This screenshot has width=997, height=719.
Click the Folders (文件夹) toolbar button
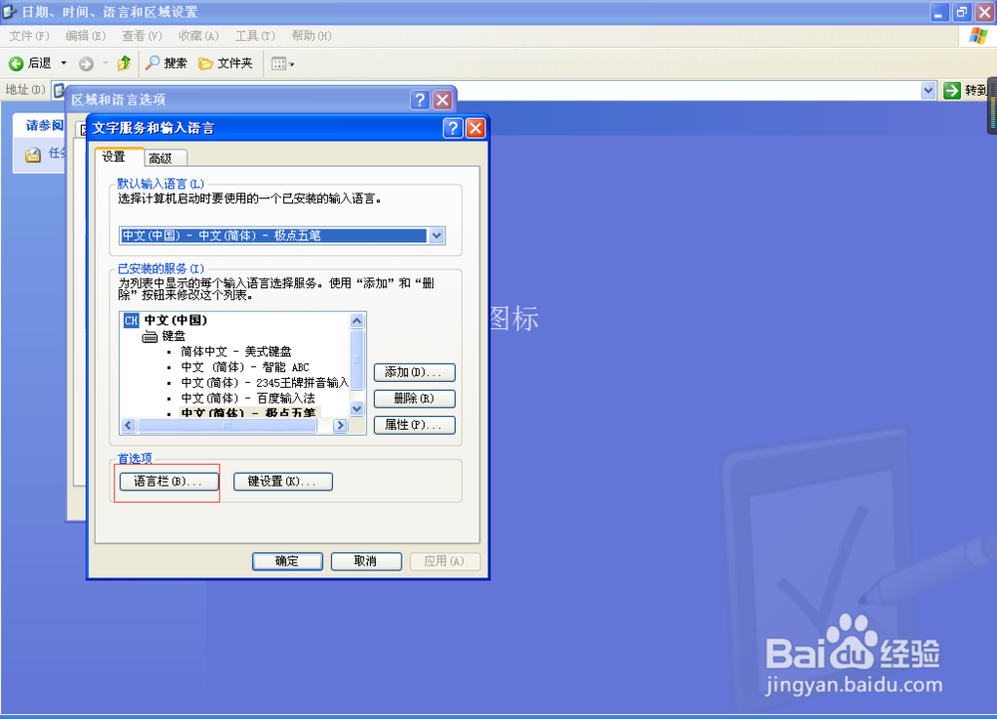[225, 63]
